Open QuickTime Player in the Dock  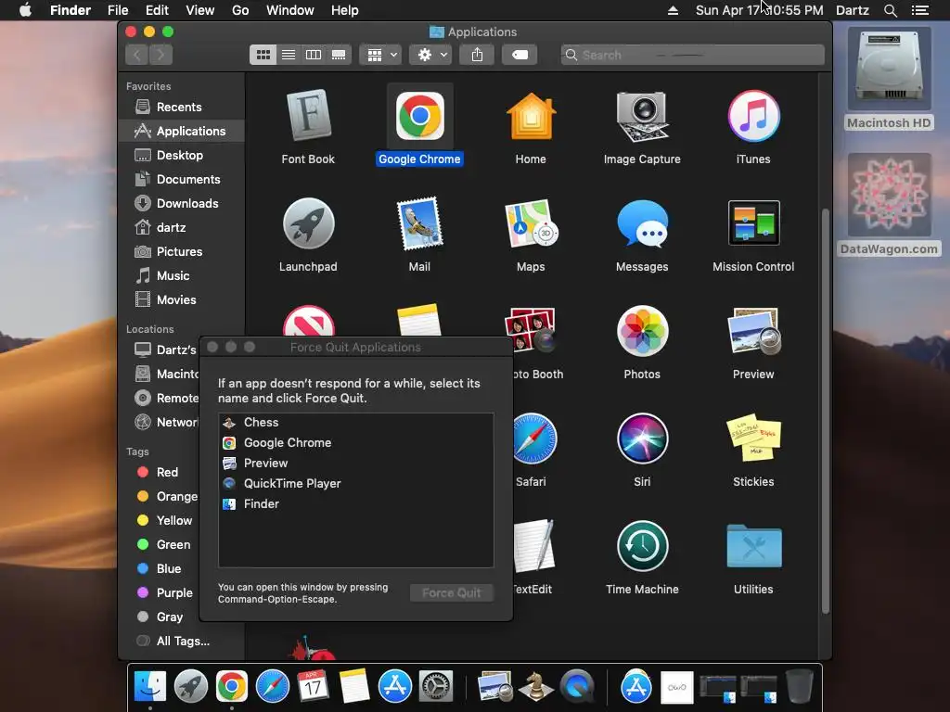click(x=577, y=687)
